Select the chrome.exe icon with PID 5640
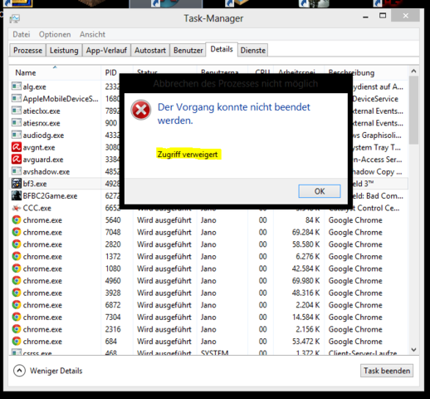 [x=17, y=219]
